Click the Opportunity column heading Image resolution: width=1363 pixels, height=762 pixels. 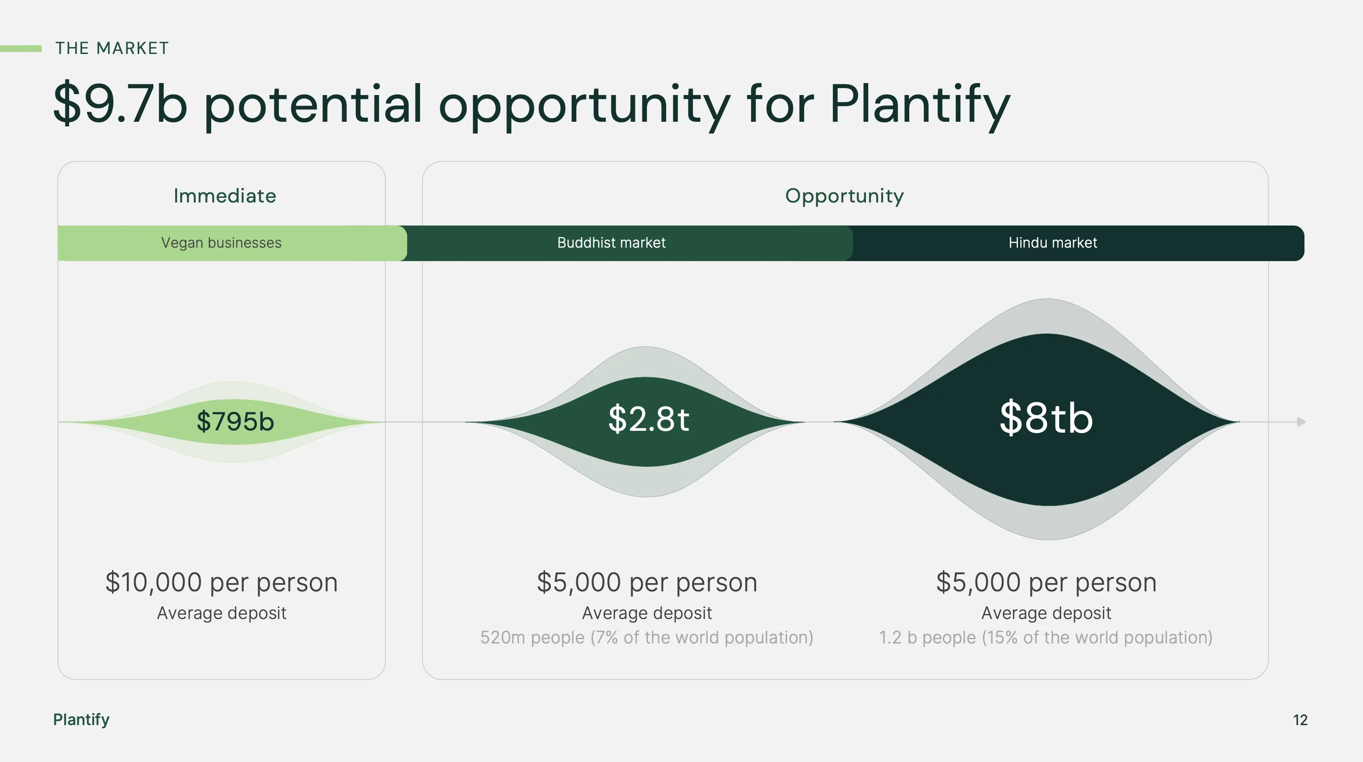(844, 196)
